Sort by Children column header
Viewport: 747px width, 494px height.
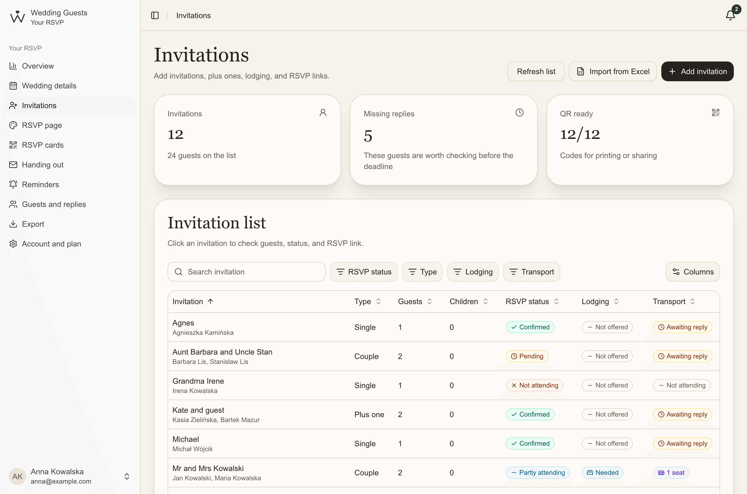[469, 302]
